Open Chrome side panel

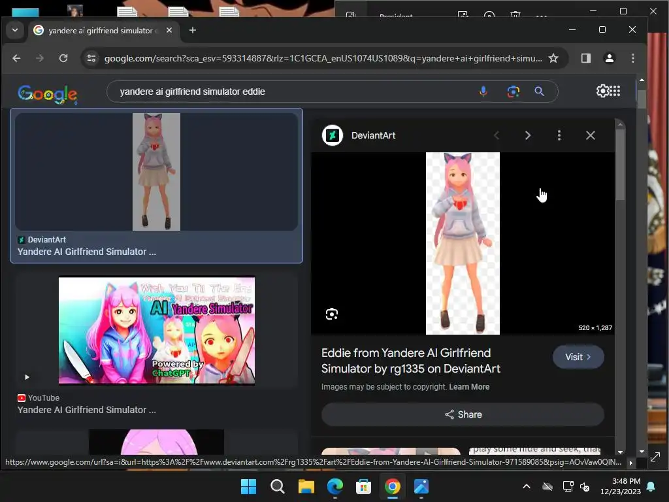(586, 58)
